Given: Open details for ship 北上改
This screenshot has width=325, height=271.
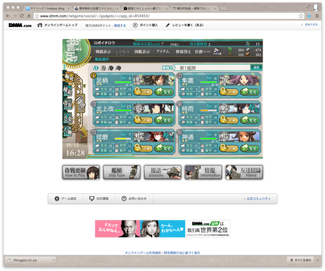Looking at the screenshot, I should tap(143, 120).
